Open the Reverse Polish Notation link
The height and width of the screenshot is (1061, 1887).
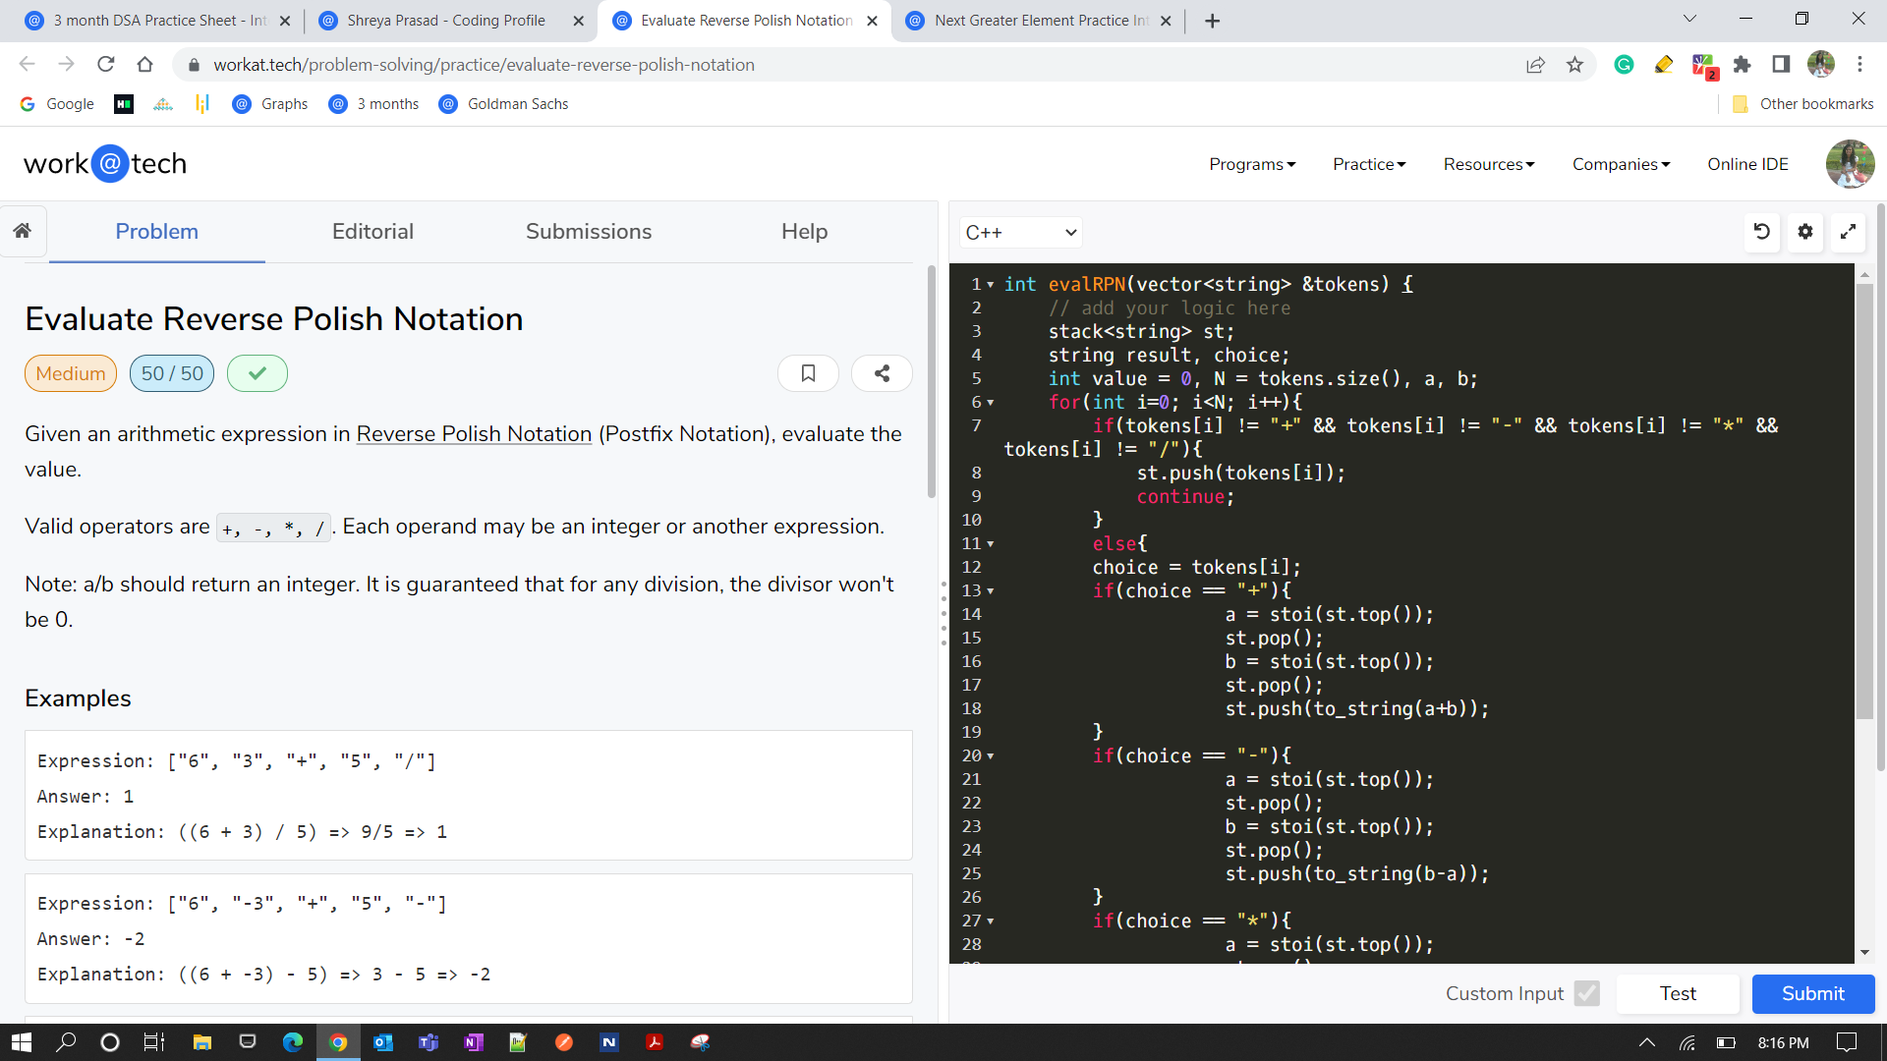(x=474, y=434)
